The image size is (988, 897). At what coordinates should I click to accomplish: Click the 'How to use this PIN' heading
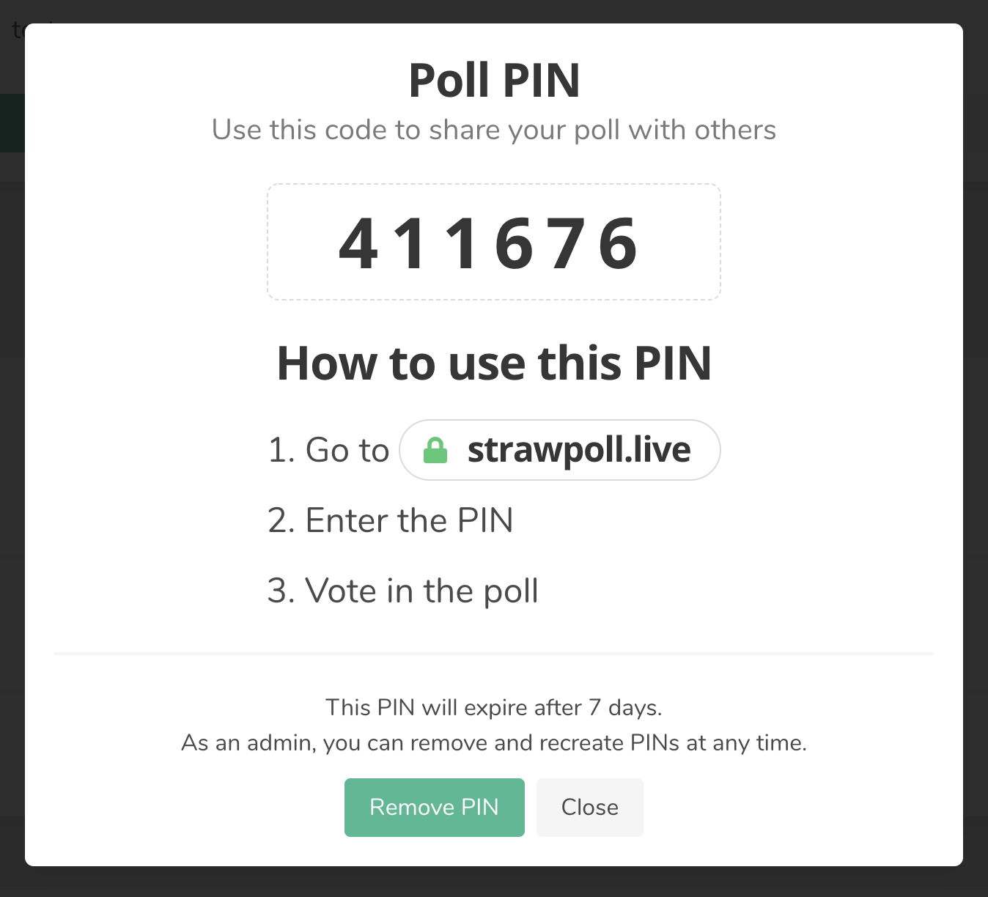pos(494,363)
